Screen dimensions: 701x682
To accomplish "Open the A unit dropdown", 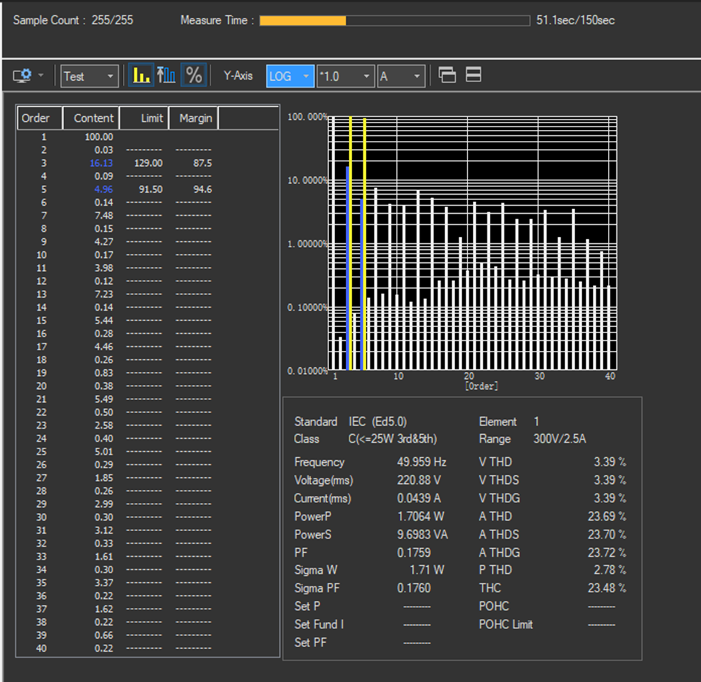I will 401,77.
